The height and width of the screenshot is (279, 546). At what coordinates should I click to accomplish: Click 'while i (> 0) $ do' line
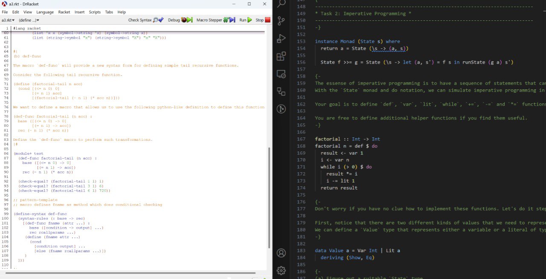346,167
